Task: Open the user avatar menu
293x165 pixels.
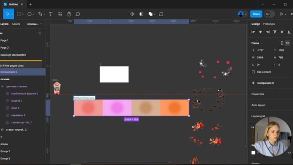Action: click(241, 14)
